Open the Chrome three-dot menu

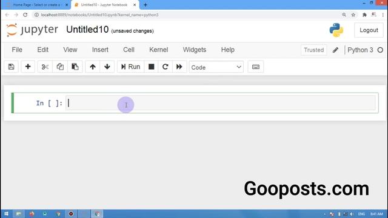[383, 15]
